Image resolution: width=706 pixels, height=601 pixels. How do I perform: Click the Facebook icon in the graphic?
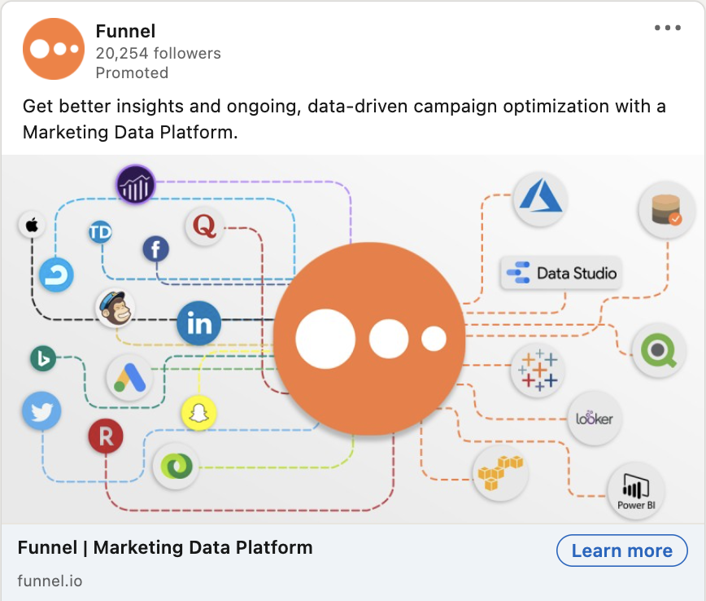(155, 249)
